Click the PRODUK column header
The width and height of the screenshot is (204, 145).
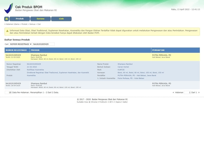91,50
